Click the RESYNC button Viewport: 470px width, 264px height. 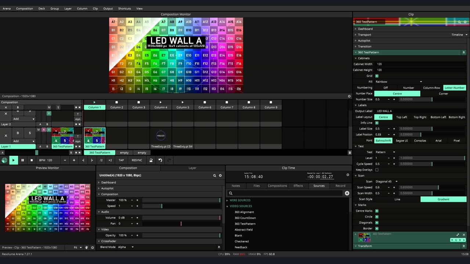click(137, 160)
